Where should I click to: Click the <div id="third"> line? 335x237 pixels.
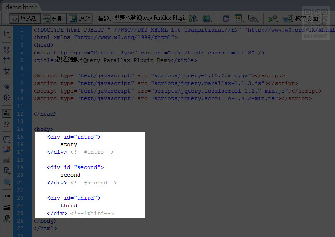pos(74,198)
